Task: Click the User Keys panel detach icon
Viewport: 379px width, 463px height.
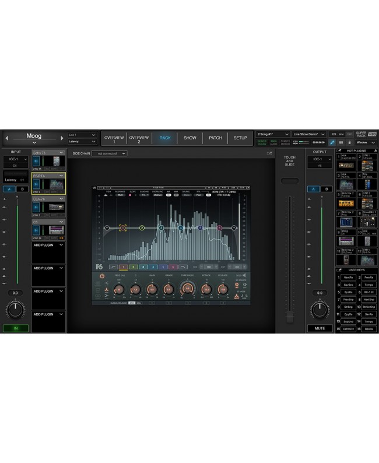Action: (x=339, y=270)
